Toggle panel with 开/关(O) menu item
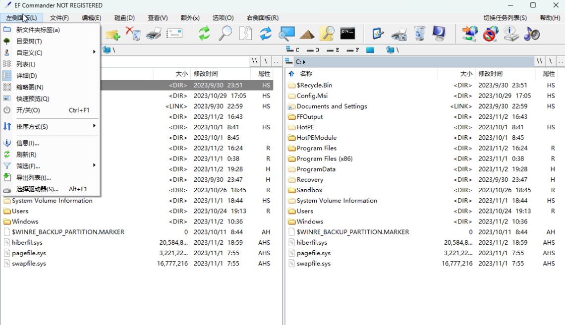This screenshot has width=565, height=325. 28,110
